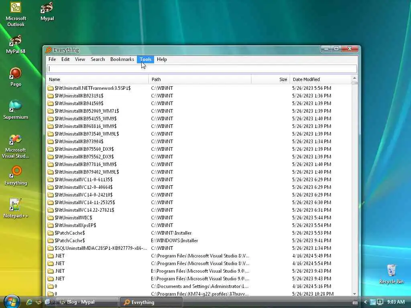Click folder icon of $NtUninstallKB973540_WM9L$

(50, 134)
